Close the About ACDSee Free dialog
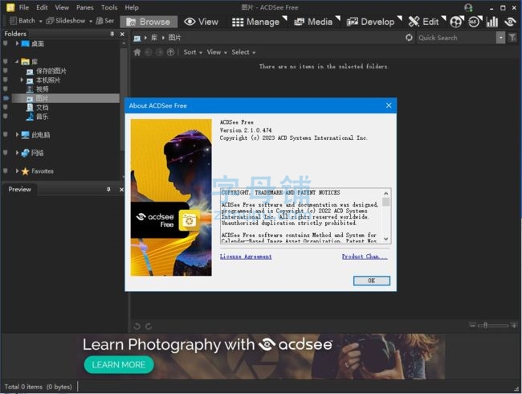522x394 pixels. point(389,105)
